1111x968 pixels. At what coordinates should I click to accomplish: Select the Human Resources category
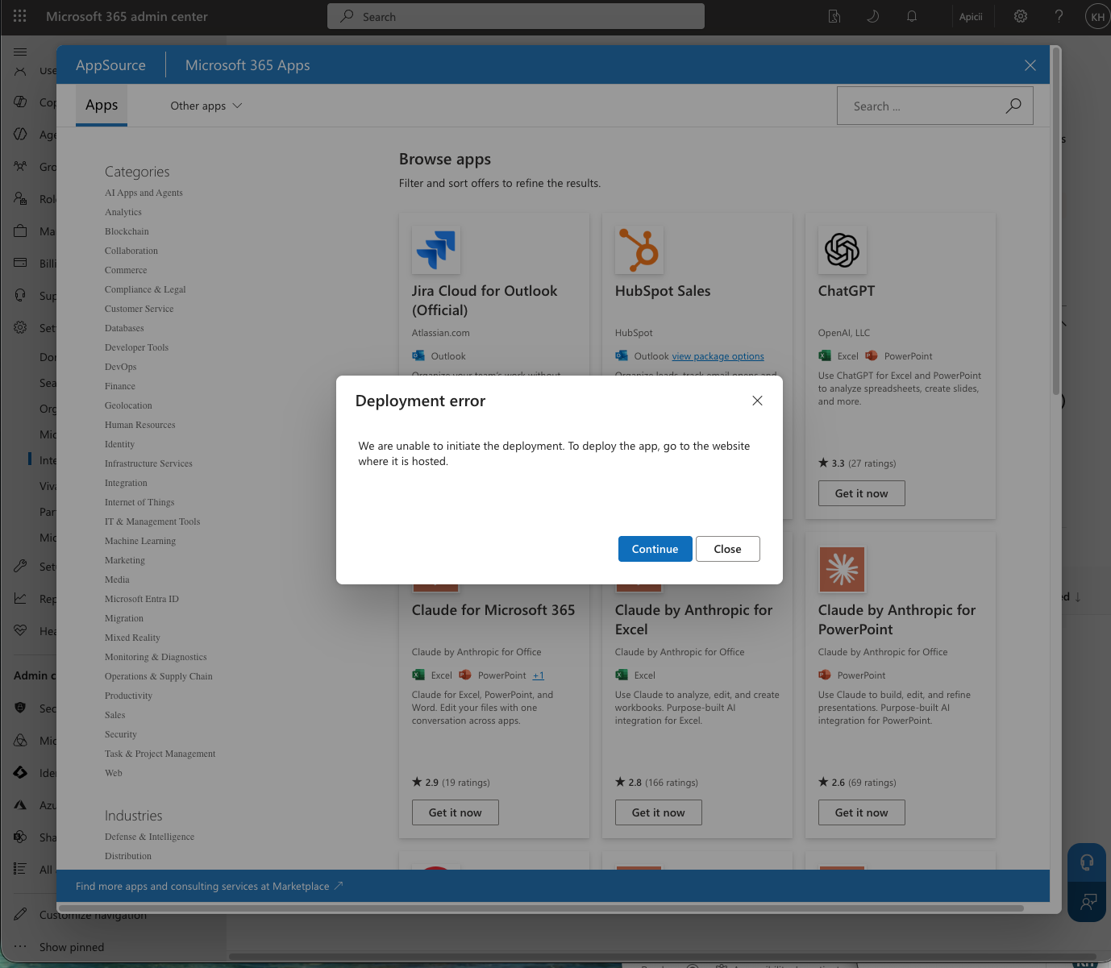click(140, 425)
